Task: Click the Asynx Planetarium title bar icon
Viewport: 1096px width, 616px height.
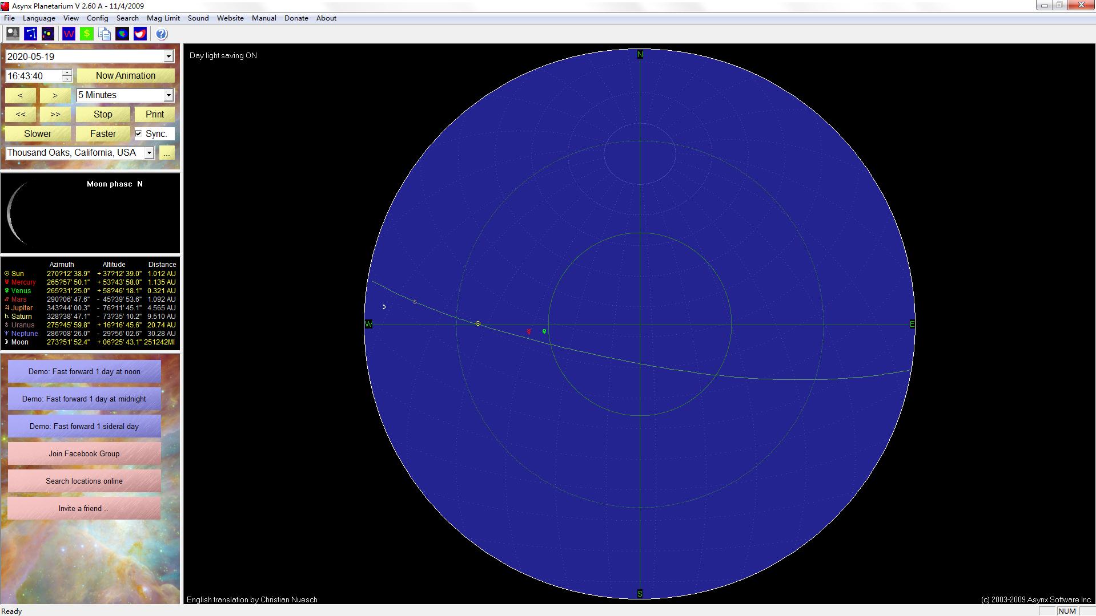Action: click(5, 6)
